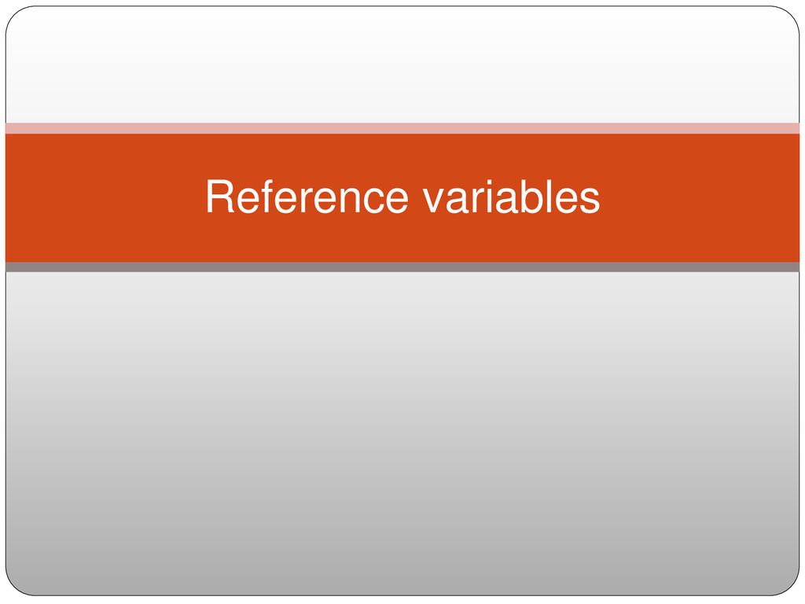Select the word "variables" in the title
This screenshot has width=805, height=604.
coord(511,197)
